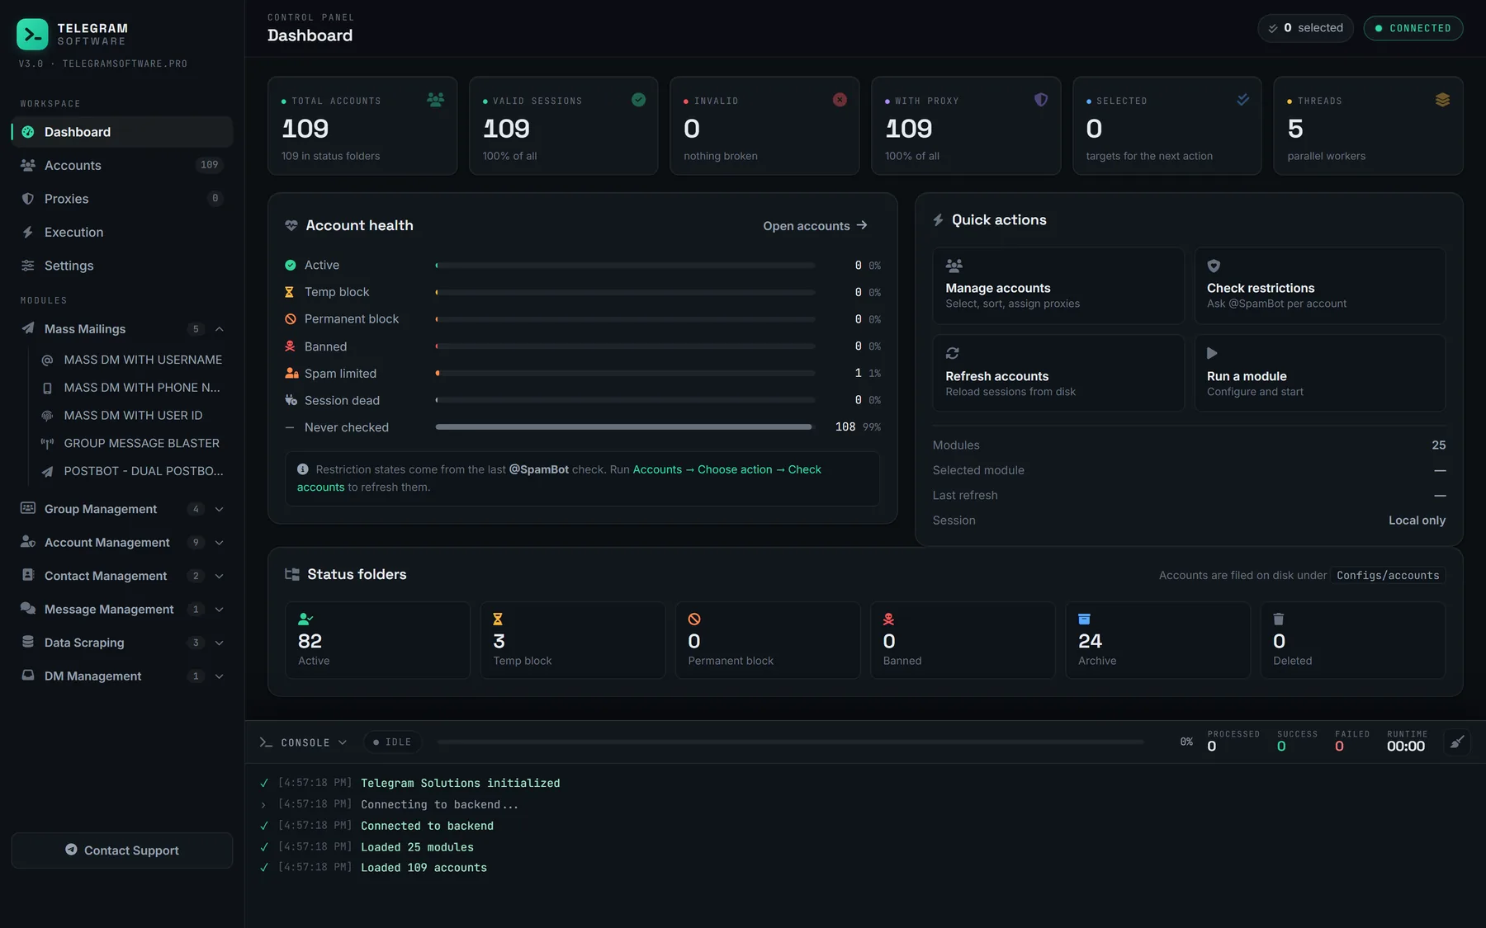
Task: Select MASS DM WITH USER ID module
Action: [132, 416]
